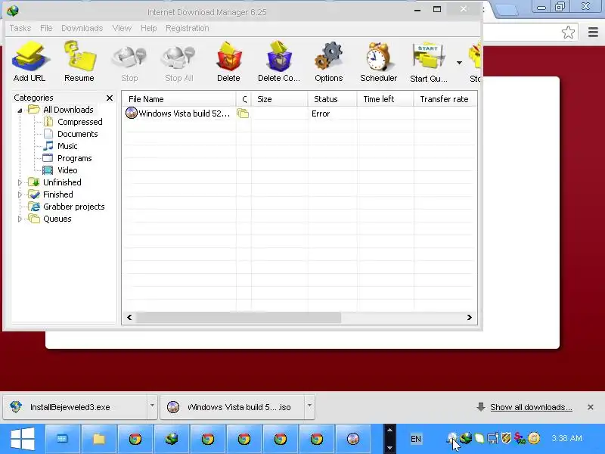The image size is (605, 454).
Task: Open Windows Vista build iso download item
Action: [232, 407]
